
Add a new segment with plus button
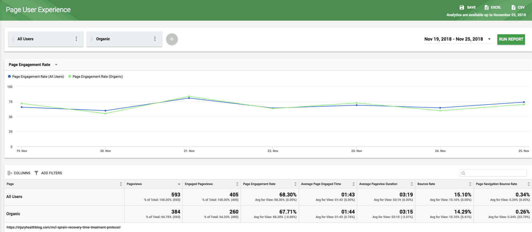coord(172,39)
